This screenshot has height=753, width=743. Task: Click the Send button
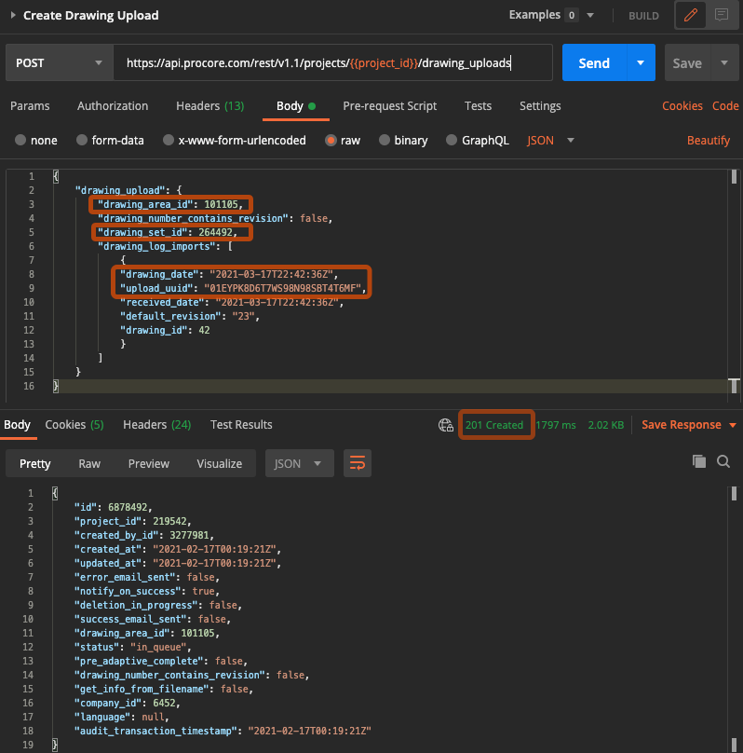pos(594,63)
